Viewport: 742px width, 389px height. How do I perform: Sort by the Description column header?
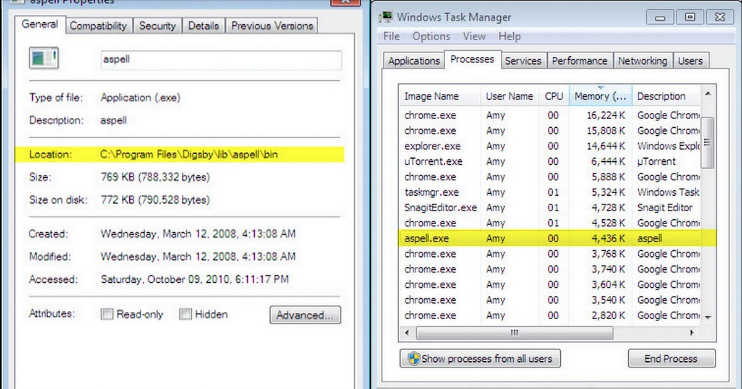click(667, 96)
